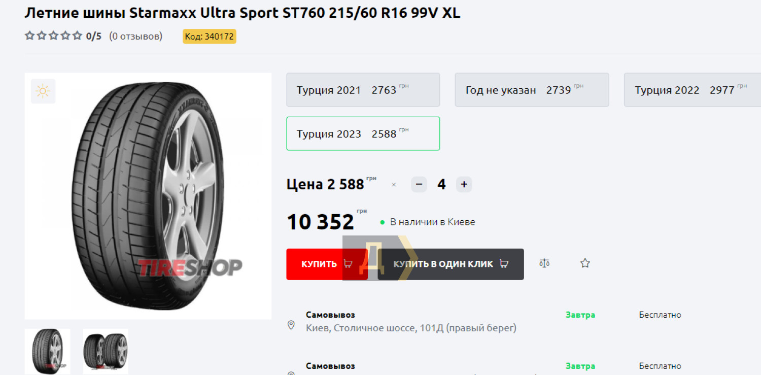Viewport: 761px width, 375px height.
Task: Open the main tire product image
Action: pyautogui.click(x=148, y=196)
